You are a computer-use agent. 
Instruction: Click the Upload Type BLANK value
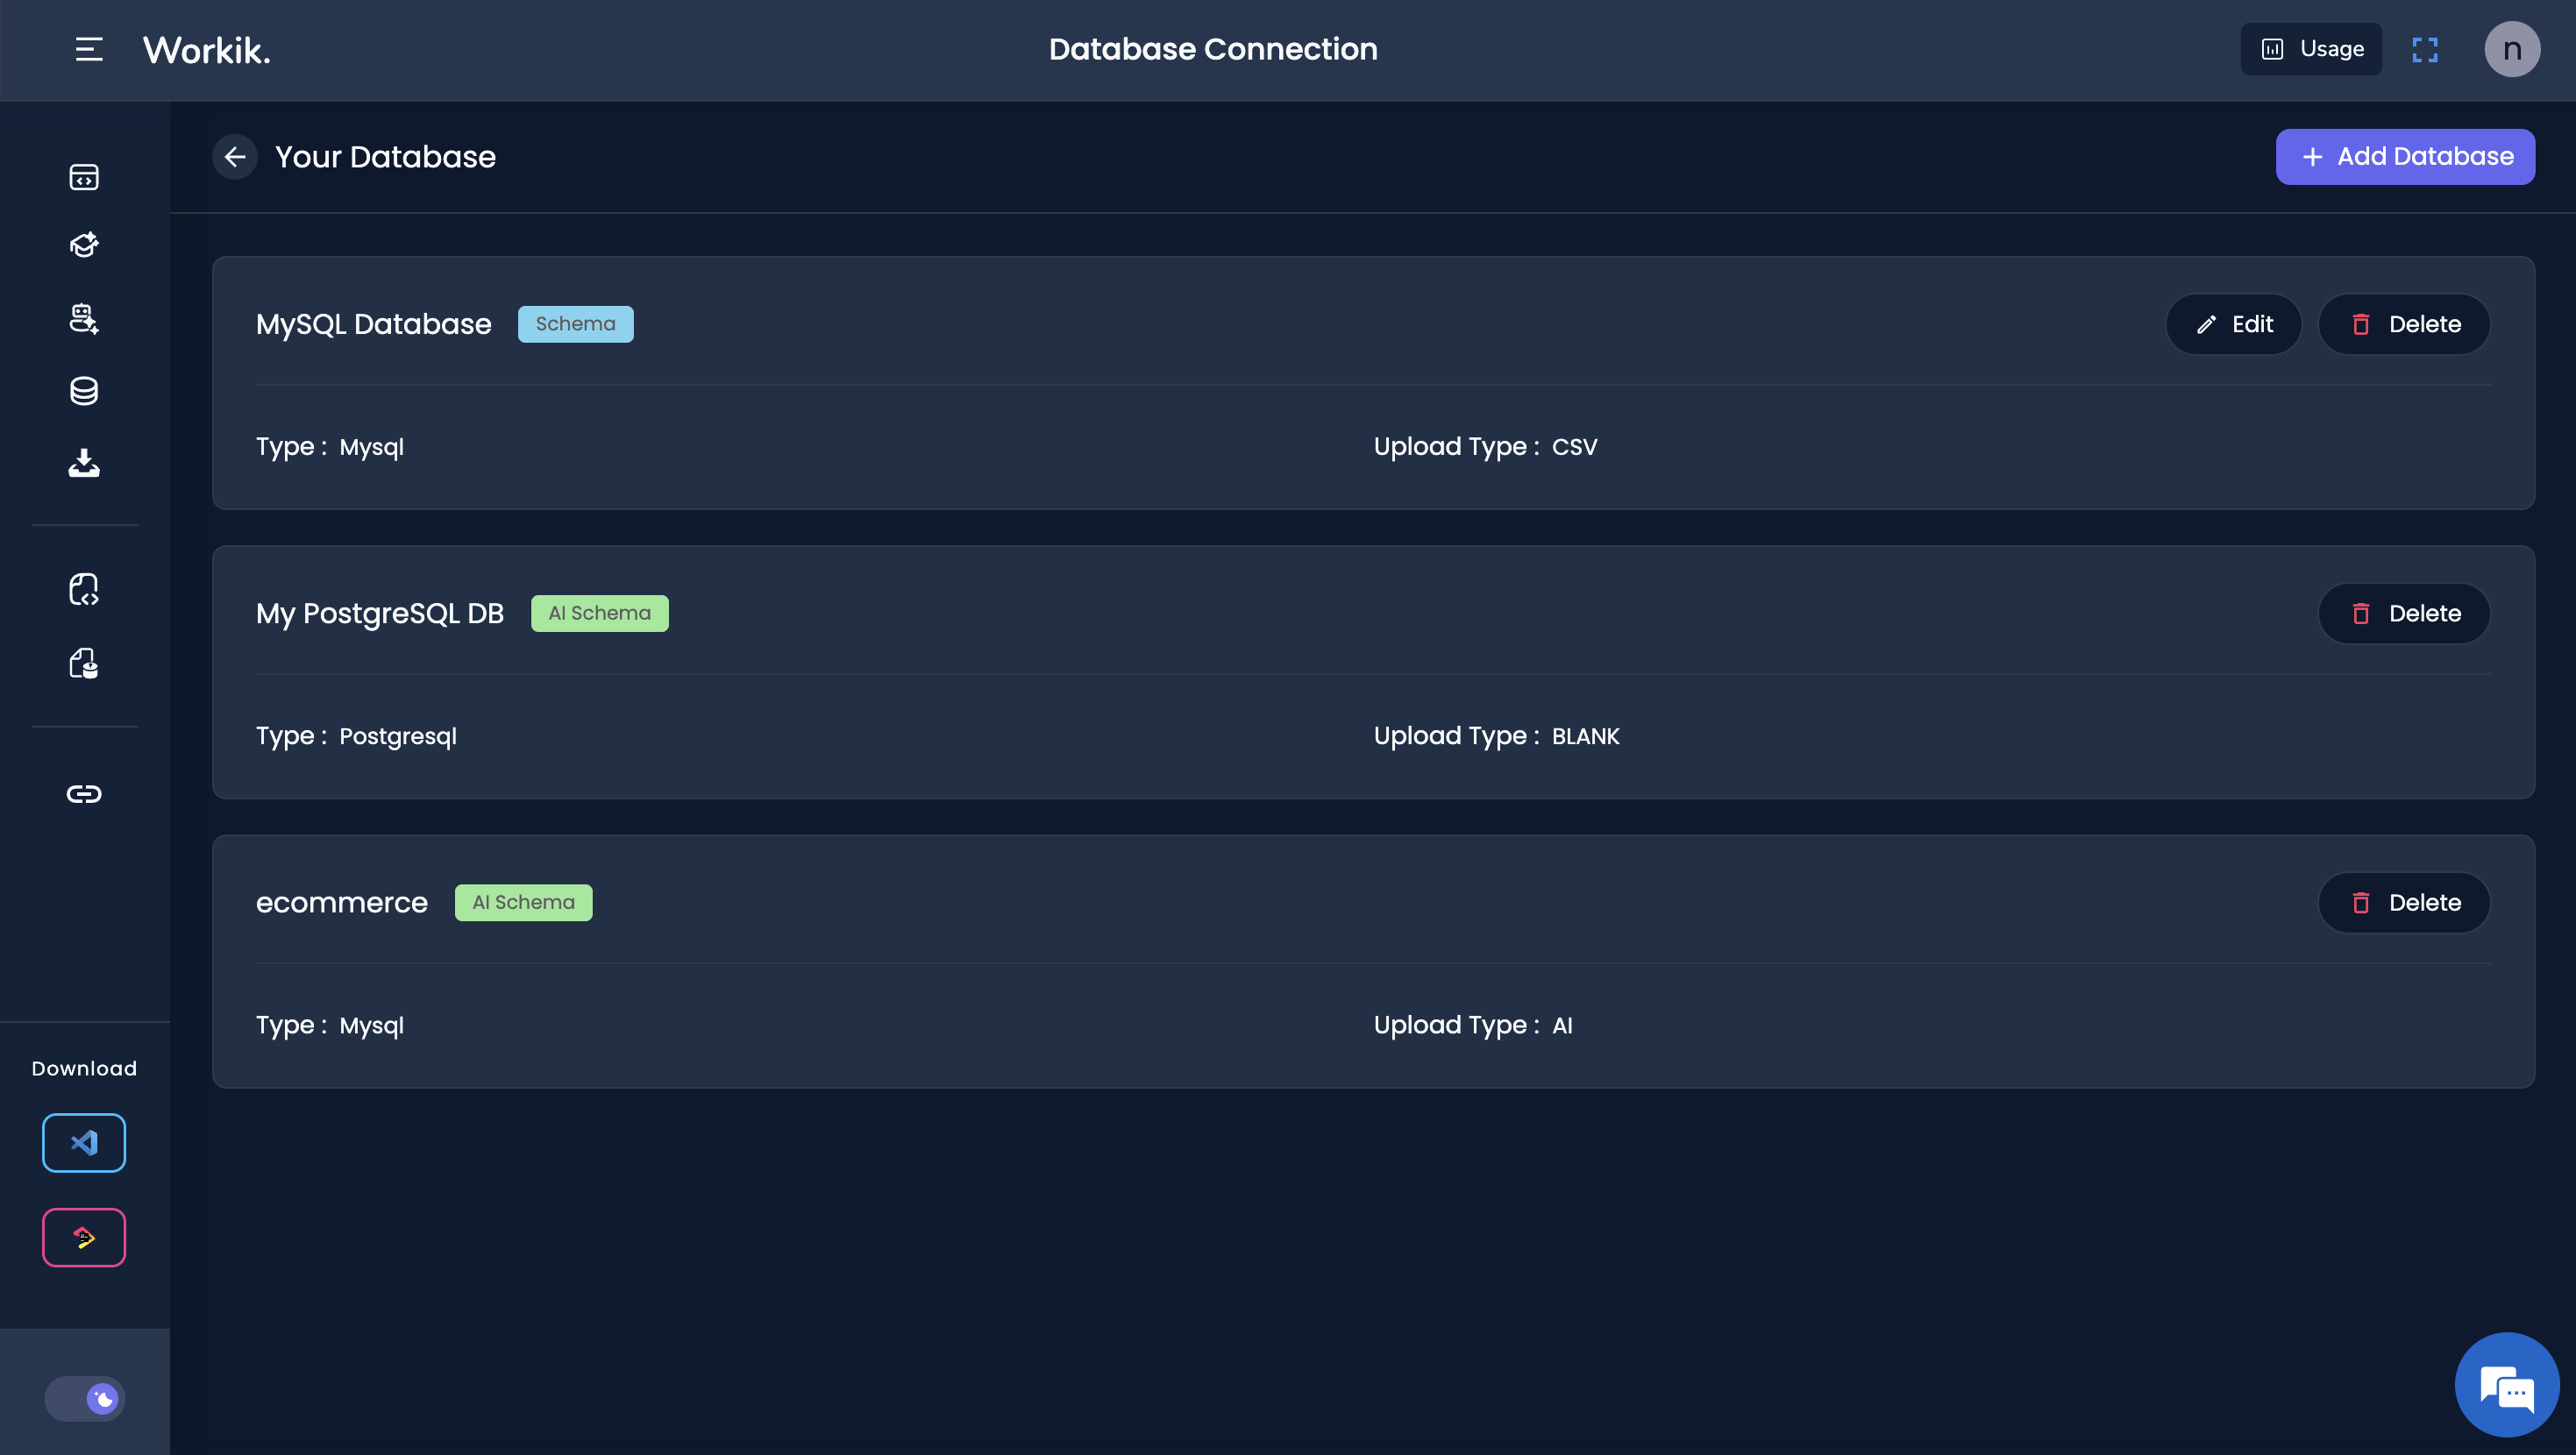click(1585, 736)
